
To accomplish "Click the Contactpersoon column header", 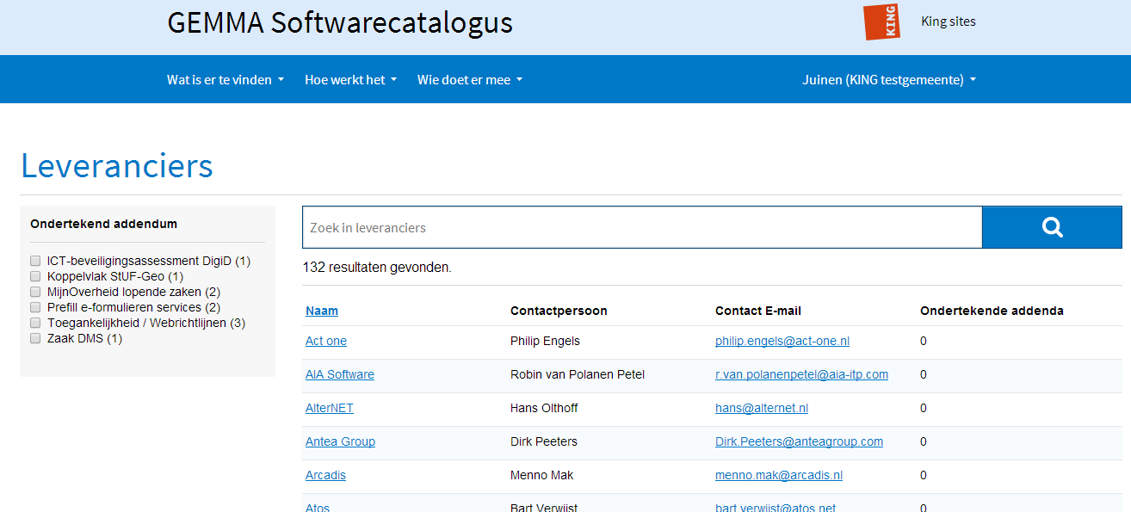I will (559, 311).
